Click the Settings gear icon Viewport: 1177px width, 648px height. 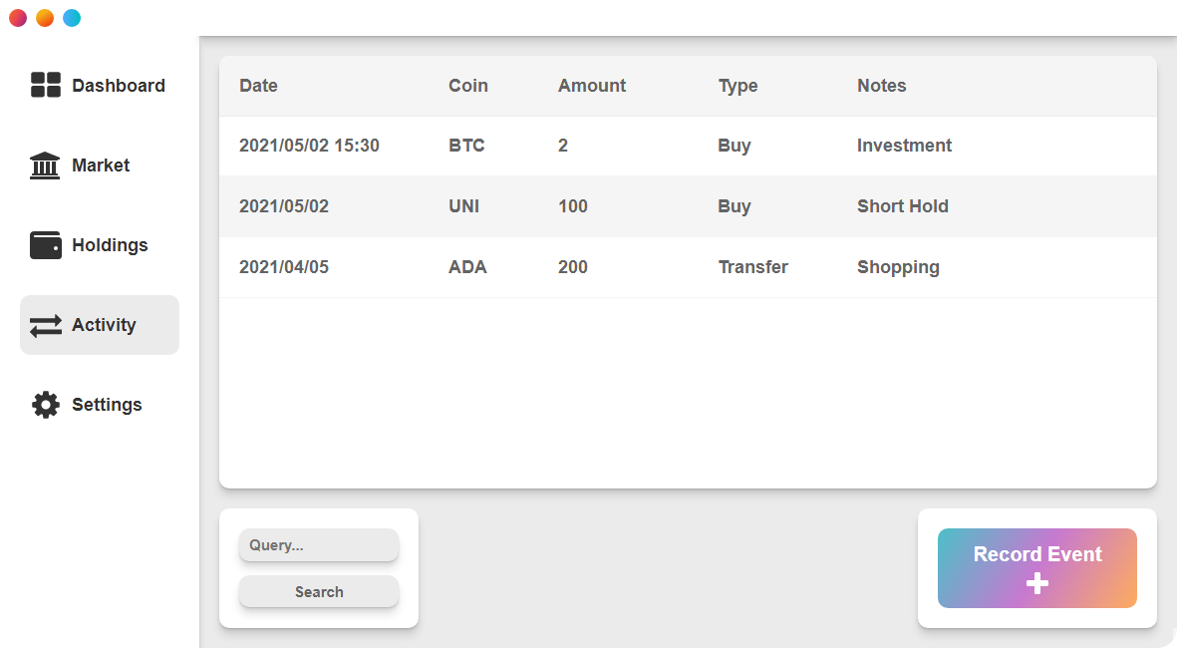[x=45, y=405]
